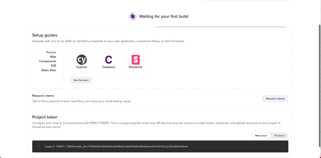321x158 pixels.
Task: Open the Storybook setup guide card
Action: [135, 62]
